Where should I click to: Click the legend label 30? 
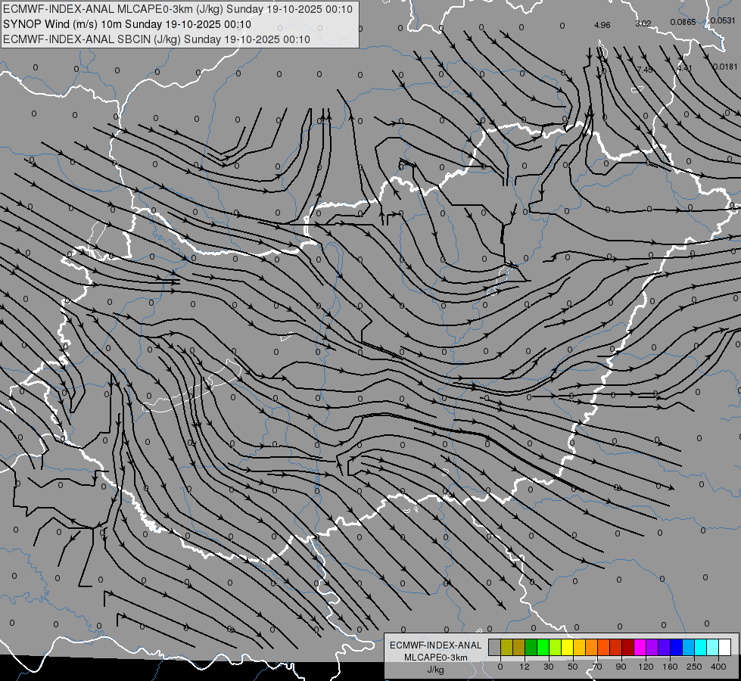tap(549, 667)
